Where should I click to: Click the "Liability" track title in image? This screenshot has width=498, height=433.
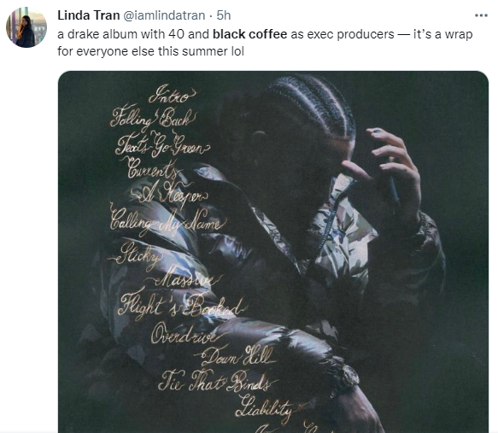point(269,407)
